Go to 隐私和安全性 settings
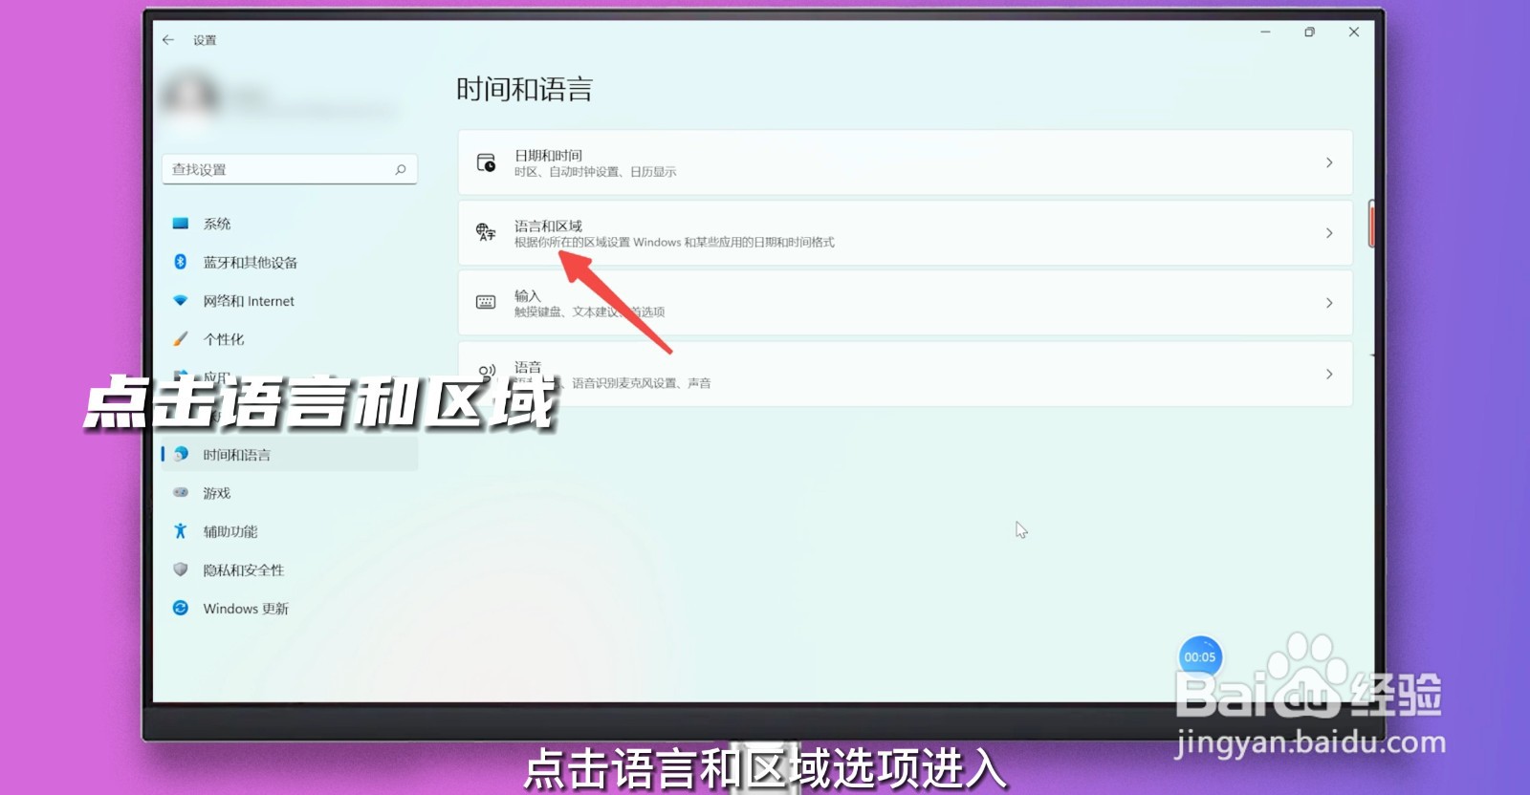1530x795 pixels. (290, 570)
